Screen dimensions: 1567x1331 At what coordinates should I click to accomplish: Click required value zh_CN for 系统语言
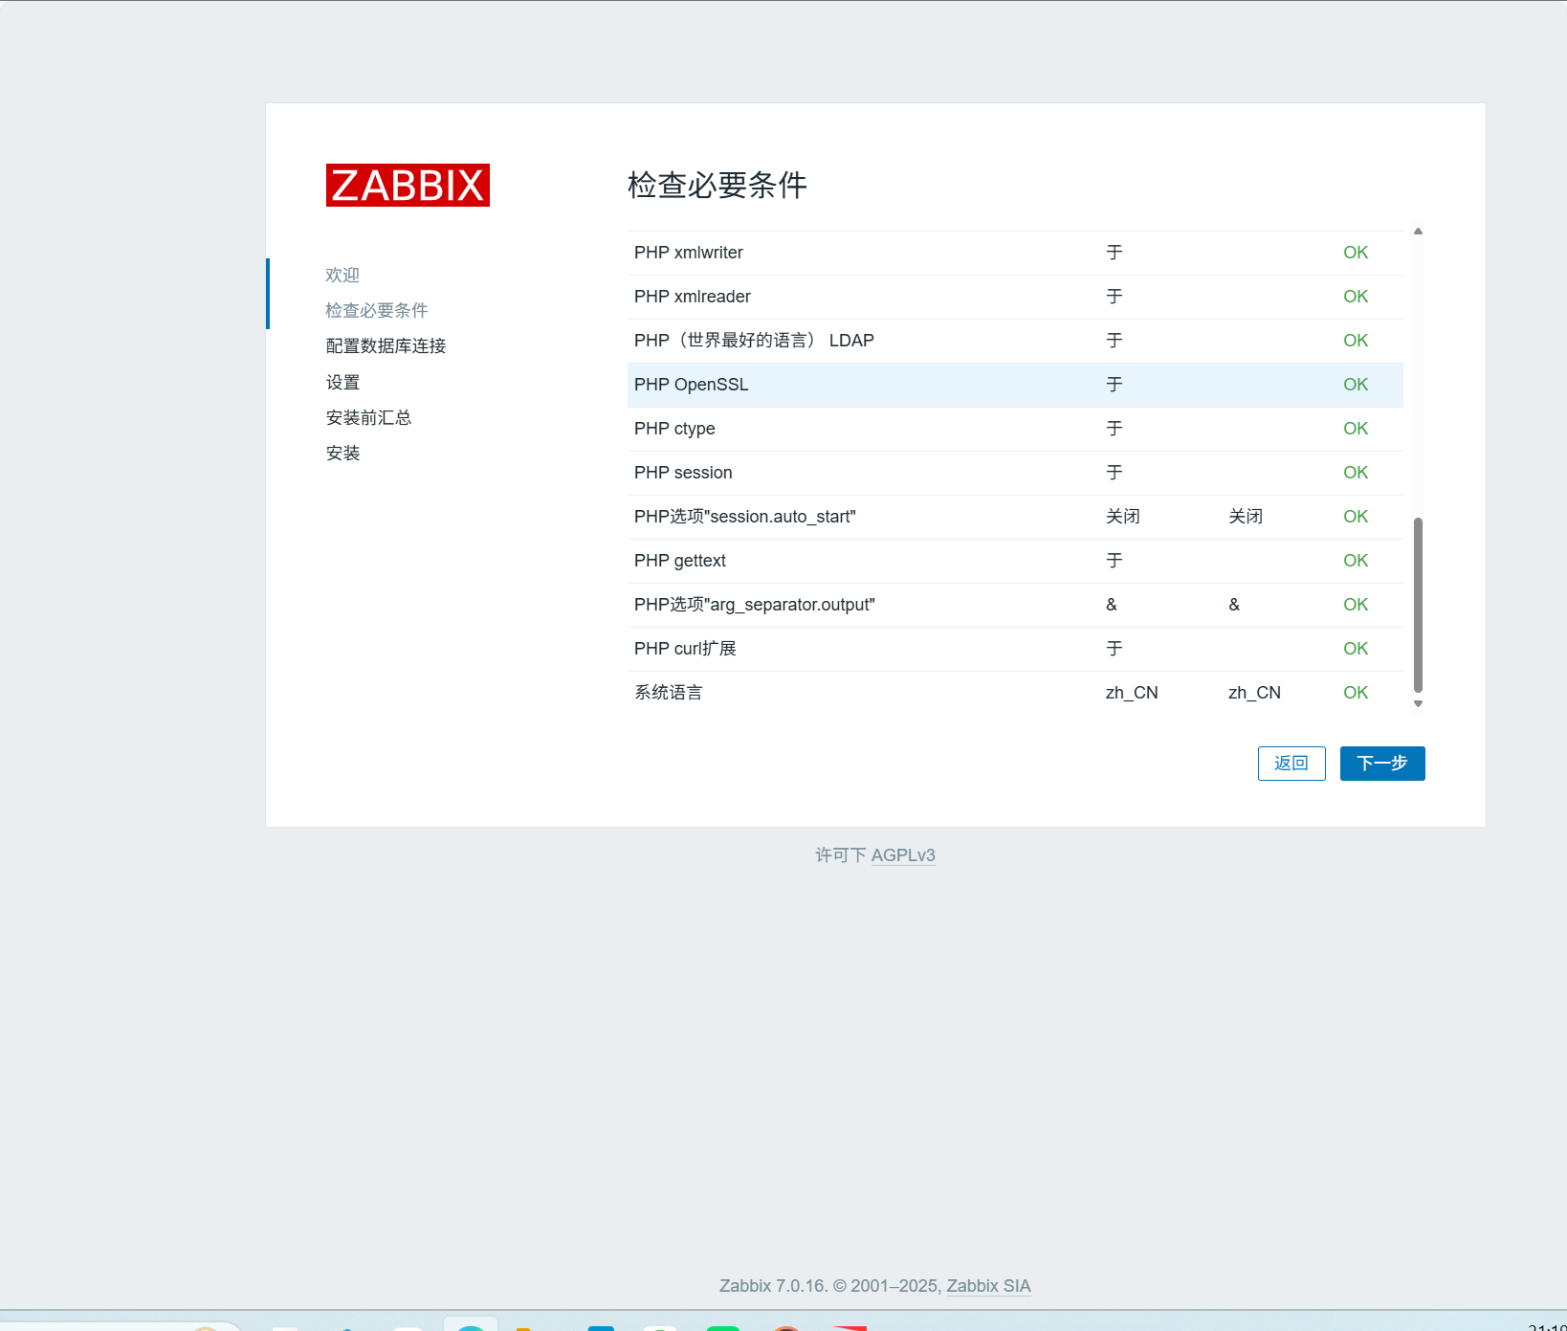coord(1254,693)
